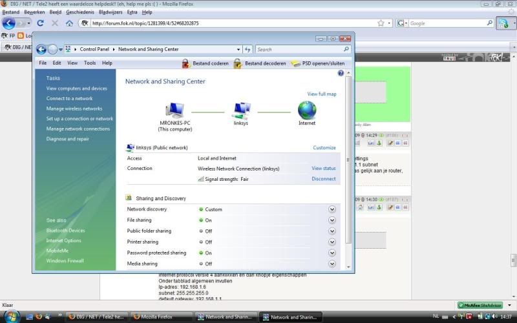Viewport: 517px width, 323px height.
Task: Click the Network Center vertical scrollbar
Action: 348,160
